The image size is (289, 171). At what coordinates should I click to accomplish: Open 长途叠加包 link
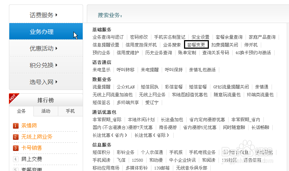pyautogui.click(x=172, y=120)
